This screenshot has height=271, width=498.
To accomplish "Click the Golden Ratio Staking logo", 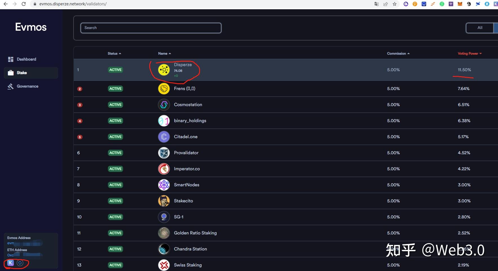I will tap(164, 233).
